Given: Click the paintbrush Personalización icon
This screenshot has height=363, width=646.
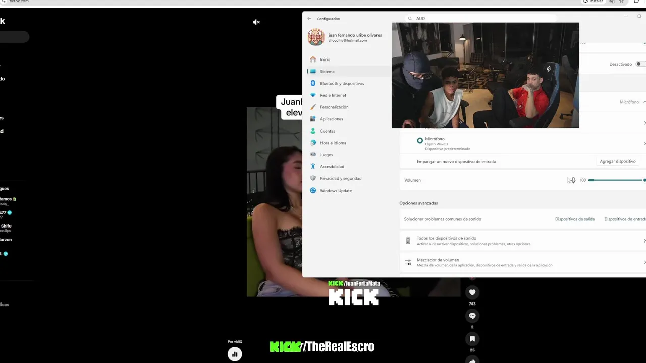Looking at the screenshot, I should click(x=313, y=107).
